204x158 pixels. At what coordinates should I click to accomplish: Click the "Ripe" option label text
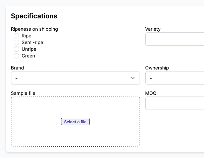(27, 36)
